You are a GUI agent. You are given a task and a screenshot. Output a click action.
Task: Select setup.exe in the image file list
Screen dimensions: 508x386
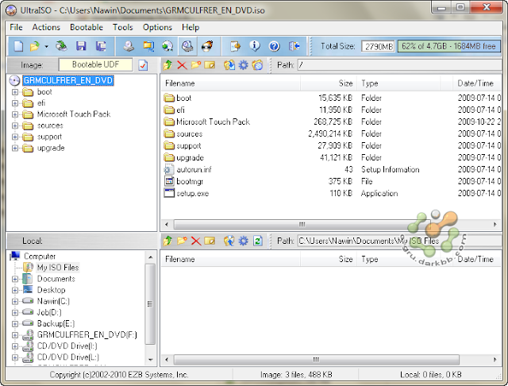click(192, 194)
